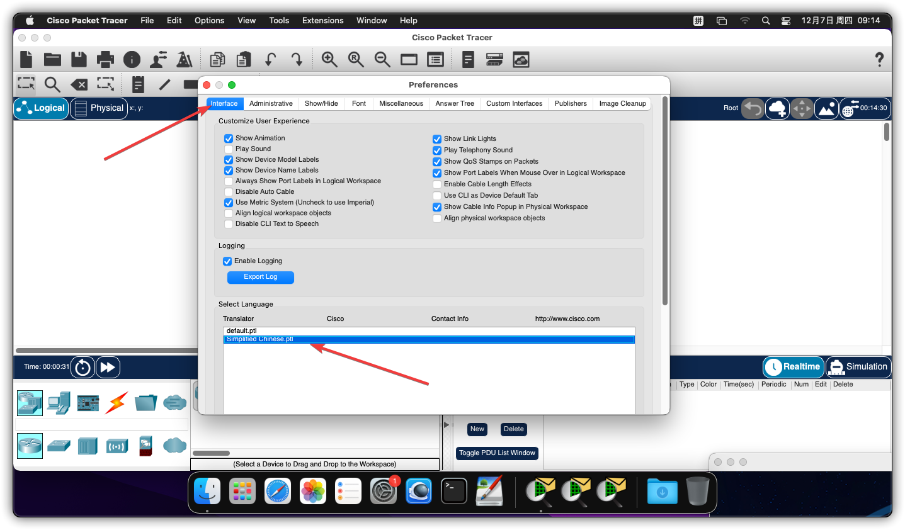Toggle Play Telephony Sound checkbox
Viewport: 905px width, 530px height.
[x=437, y=150]
